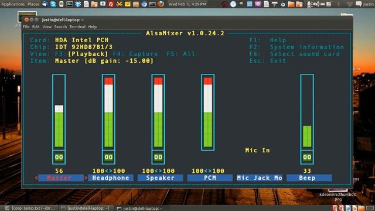
Task: Click the F1: Help text
Action: (x=268, y=40)
